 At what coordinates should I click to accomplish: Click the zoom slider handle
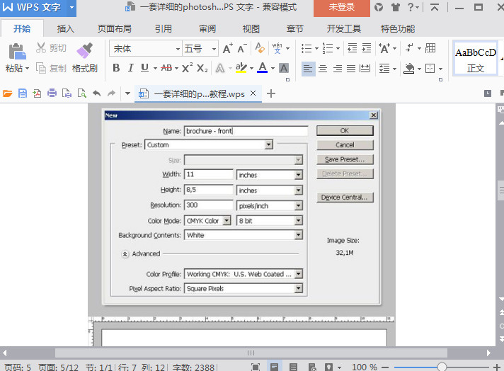[442, 367]
